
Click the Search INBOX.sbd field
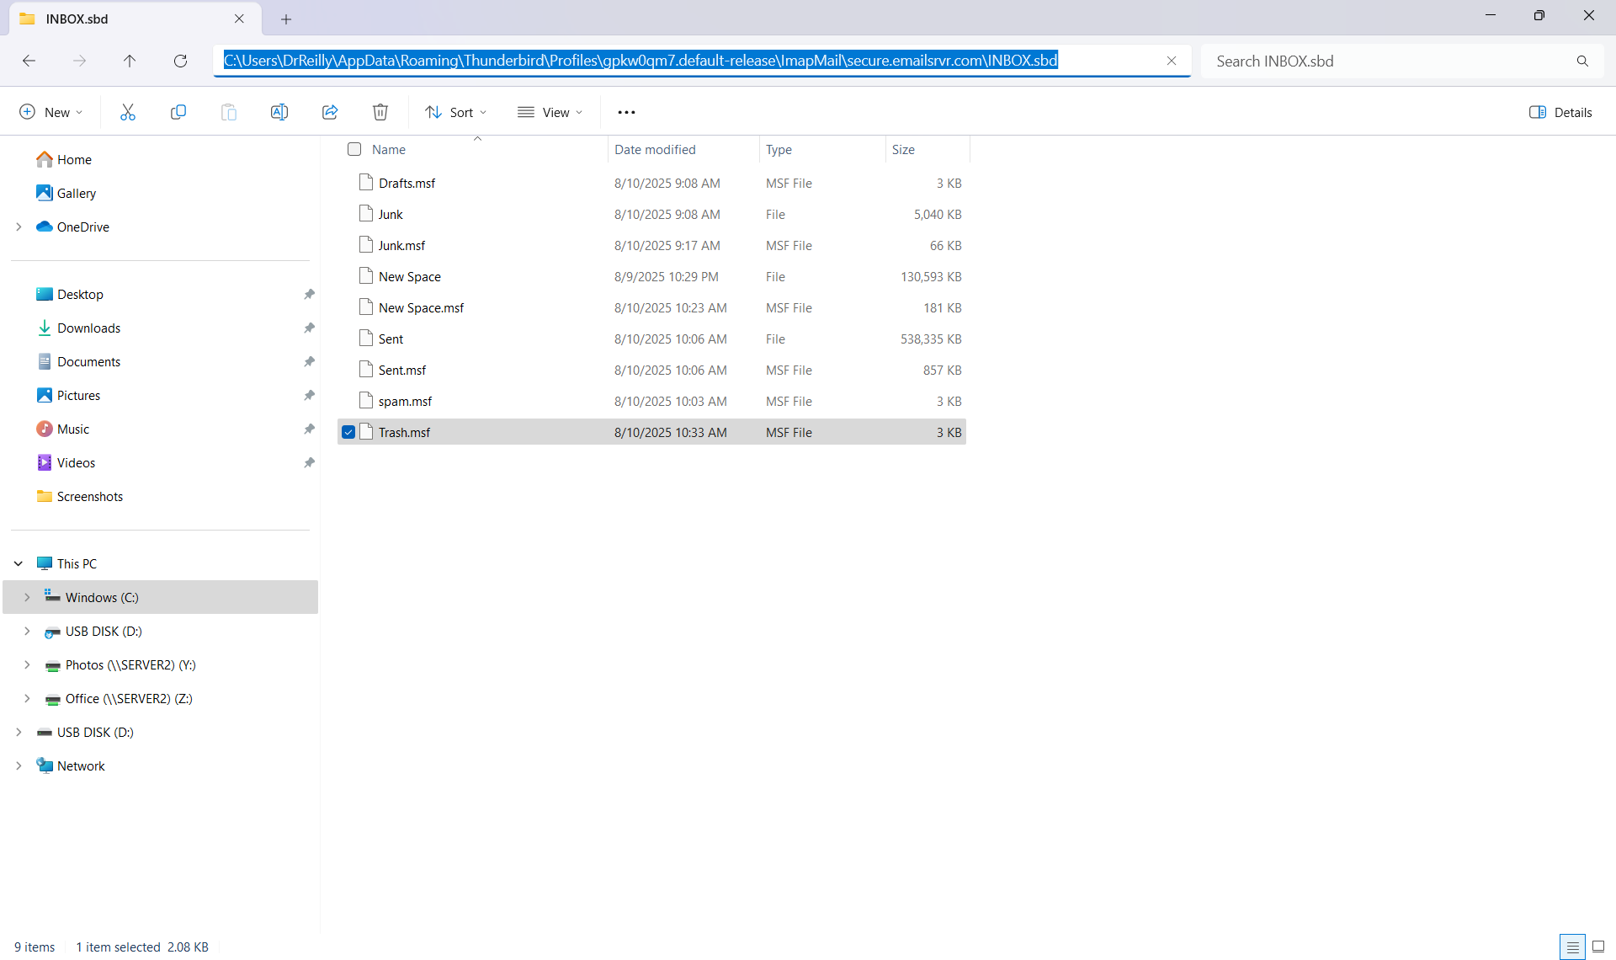pos(1389,61)
